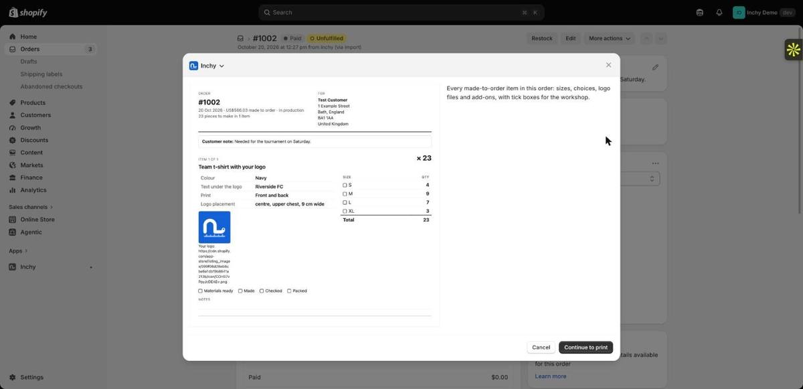803x389 pixels.
Task: Click the Products icon in sidebar
Action: [x=12, y=102]
